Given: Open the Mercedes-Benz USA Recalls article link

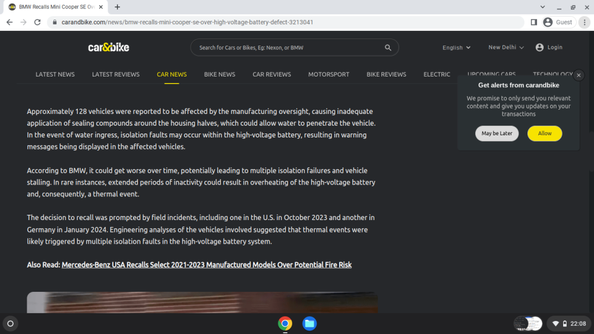Looking at the screenshot, I should [x=207, y=265].
